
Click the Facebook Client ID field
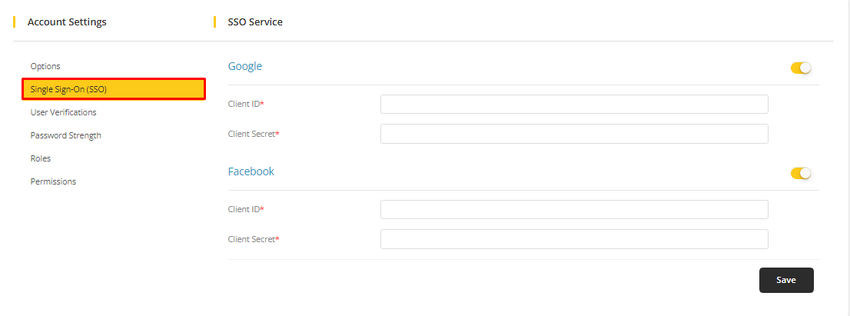coord(574,210)
